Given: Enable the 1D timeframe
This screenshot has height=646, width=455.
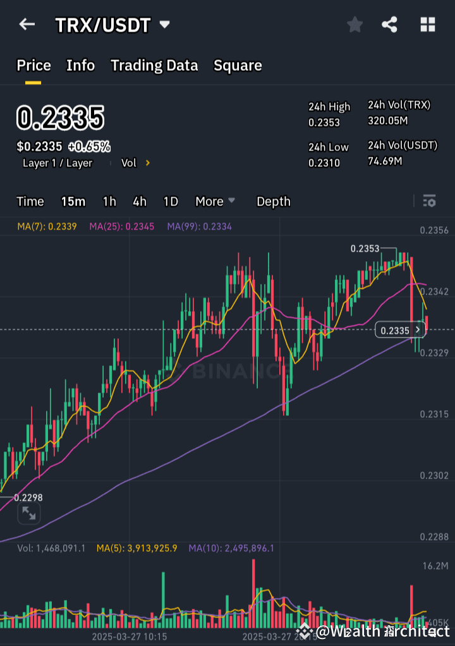Looking at the screenshot, I should tap(170, 201).
